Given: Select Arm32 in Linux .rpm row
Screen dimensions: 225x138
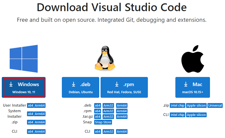Looking at the screenshot, I should point(108,111).
